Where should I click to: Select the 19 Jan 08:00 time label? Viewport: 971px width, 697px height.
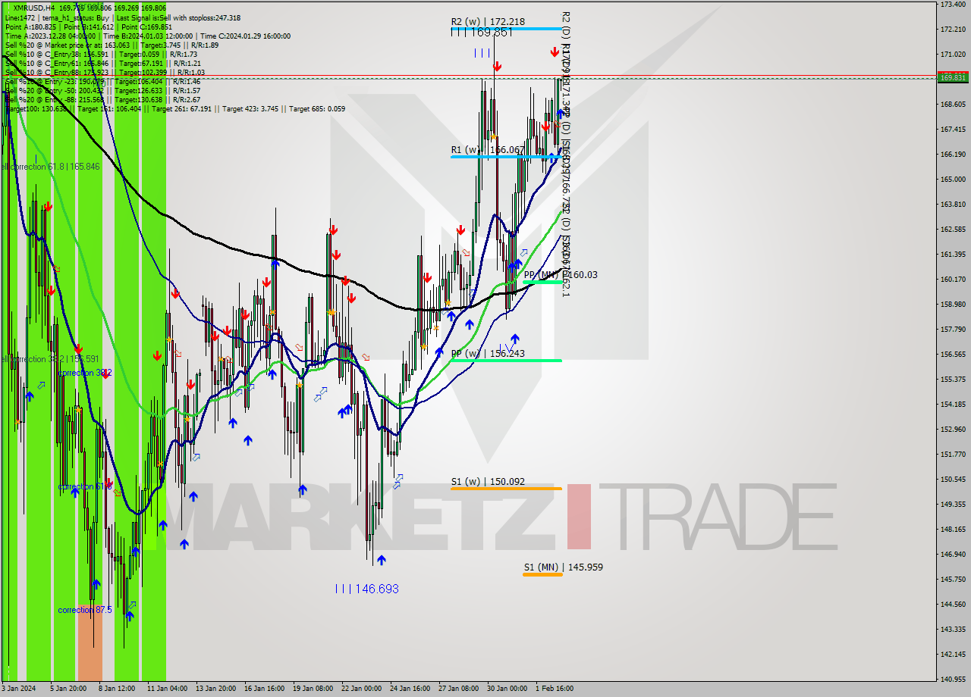coord(313,689)
